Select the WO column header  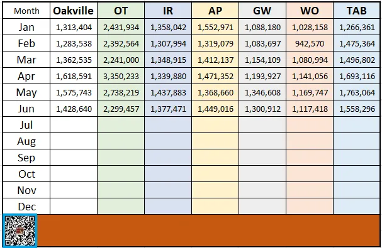coord(310,11)
